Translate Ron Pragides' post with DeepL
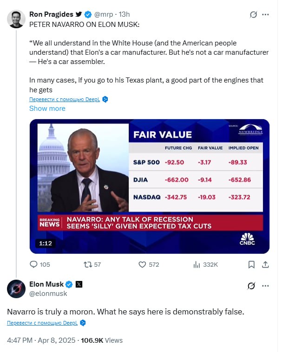 tap(65, 99)
